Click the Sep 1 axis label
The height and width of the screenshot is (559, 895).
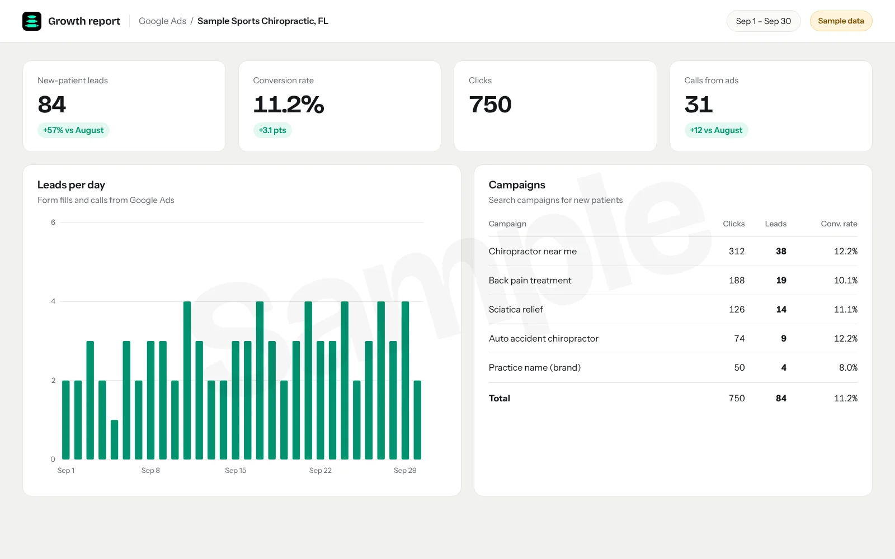(66, 471)
